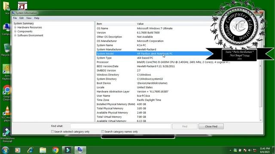This screenshot has height=154, width=275.
Task: Open the File menu
Action: (15, 18)
